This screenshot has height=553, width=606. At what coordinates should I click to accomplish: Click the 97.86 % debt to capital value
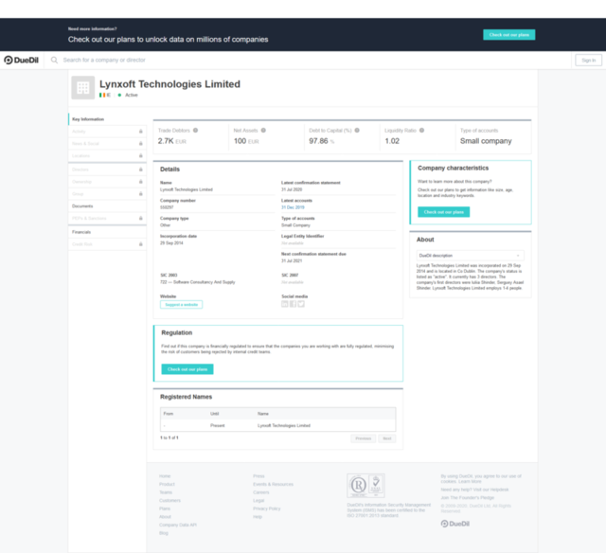(x=322, y=141)
